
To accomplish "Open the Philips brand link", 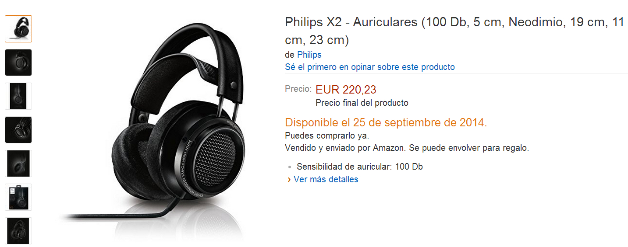I will [309, 55].
